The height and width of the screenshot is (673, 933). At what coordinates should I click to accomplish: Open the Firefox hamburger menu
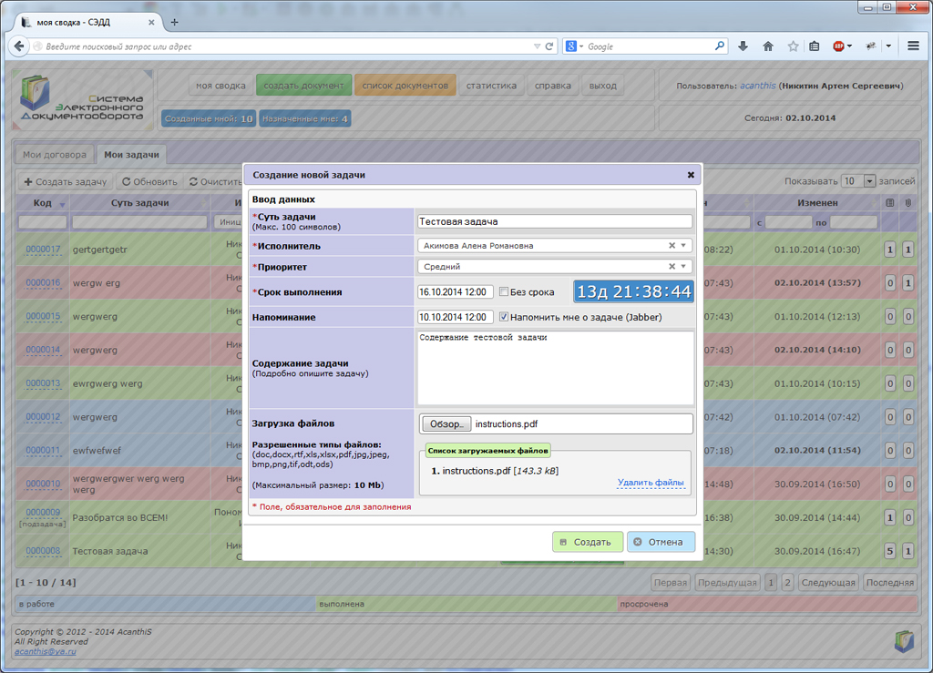913,46
